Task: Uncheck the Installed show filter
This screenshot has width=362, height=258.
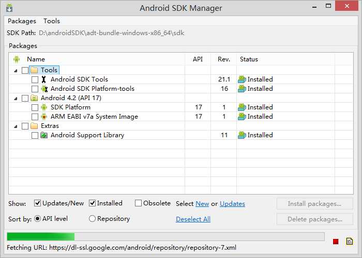Action: click(92, 203)
